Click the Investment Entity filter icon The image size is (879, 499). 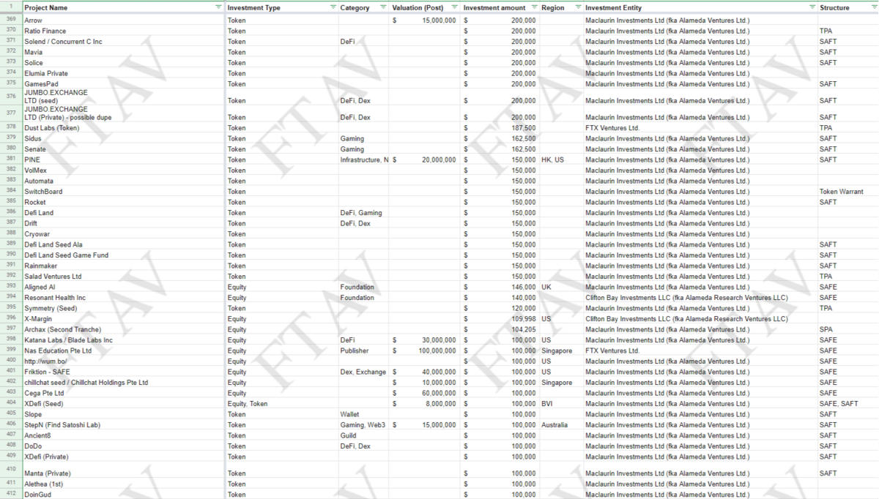(812, 7)
